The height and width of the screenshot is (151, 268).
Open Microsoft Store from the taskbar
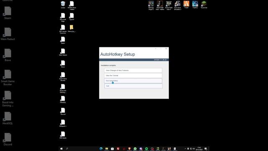(112, 148)
